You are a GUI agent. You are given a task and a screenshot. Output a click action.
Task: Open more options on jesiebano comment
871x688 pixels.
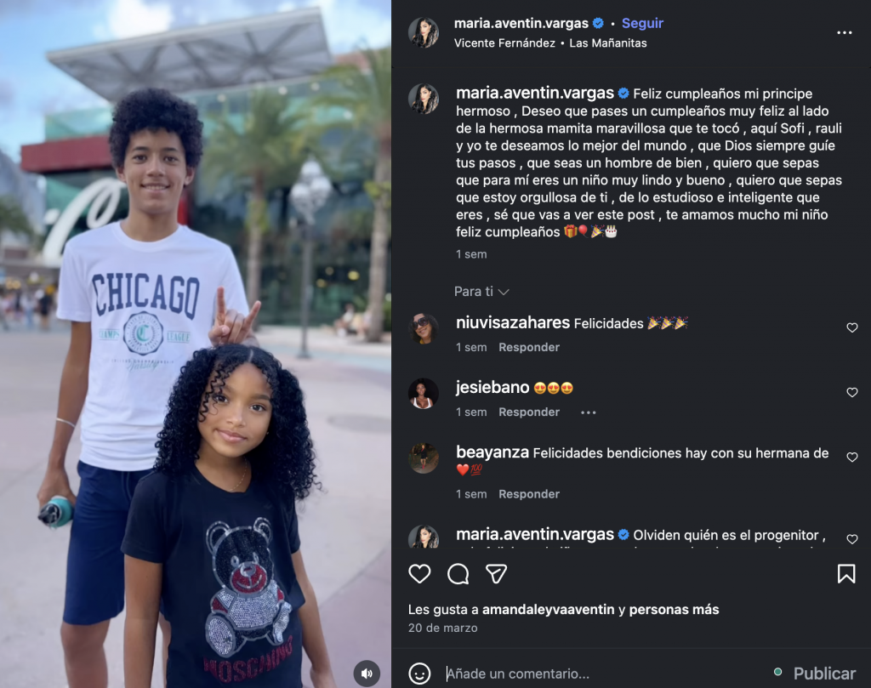coord(589,412)
